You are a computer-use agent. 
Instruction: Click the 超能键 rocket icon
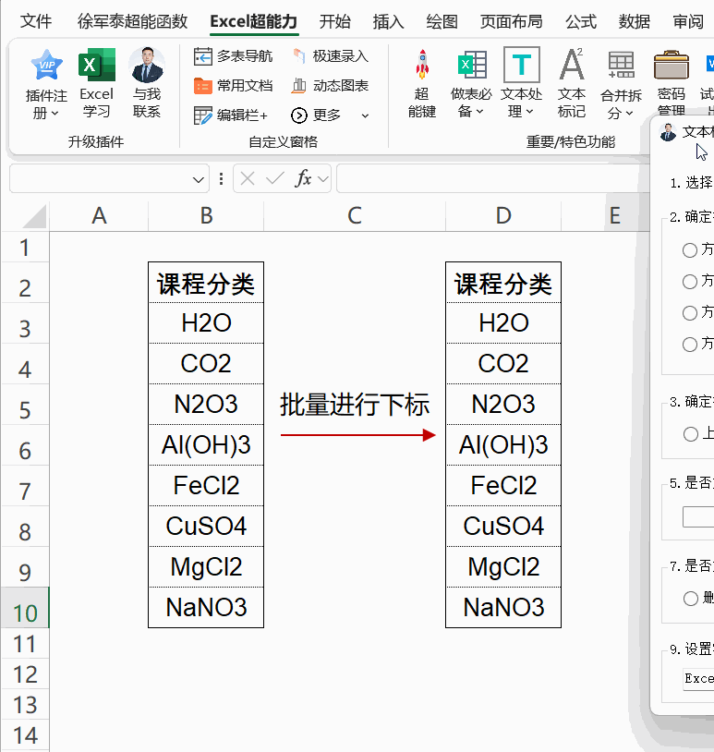[x=422, y=65]
